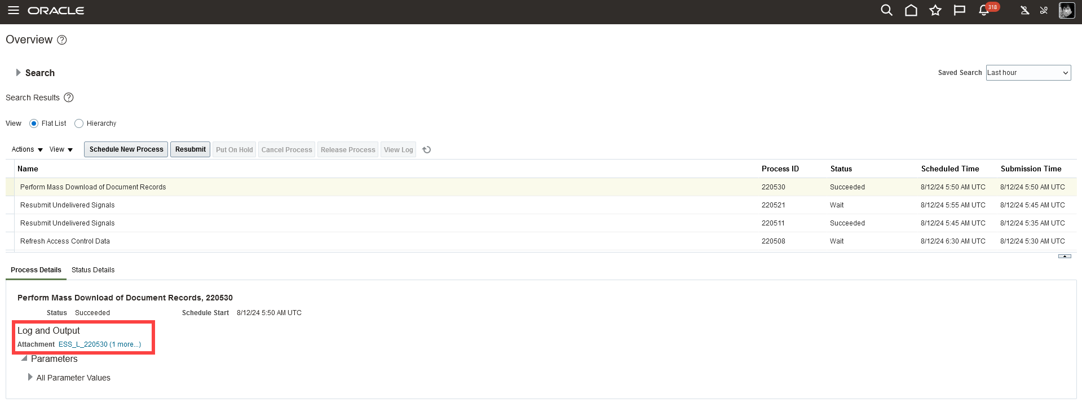Click the Put On Hold button
Image resolution: width=1082 pixels, height=407 pixels.
tap(235, 149)
